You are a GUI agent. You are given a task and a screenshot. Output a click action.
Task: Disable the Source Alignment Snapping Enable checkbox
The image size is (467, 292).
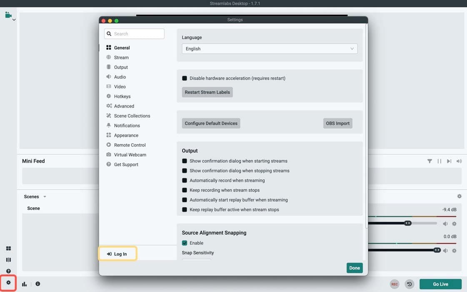[185, 243]
